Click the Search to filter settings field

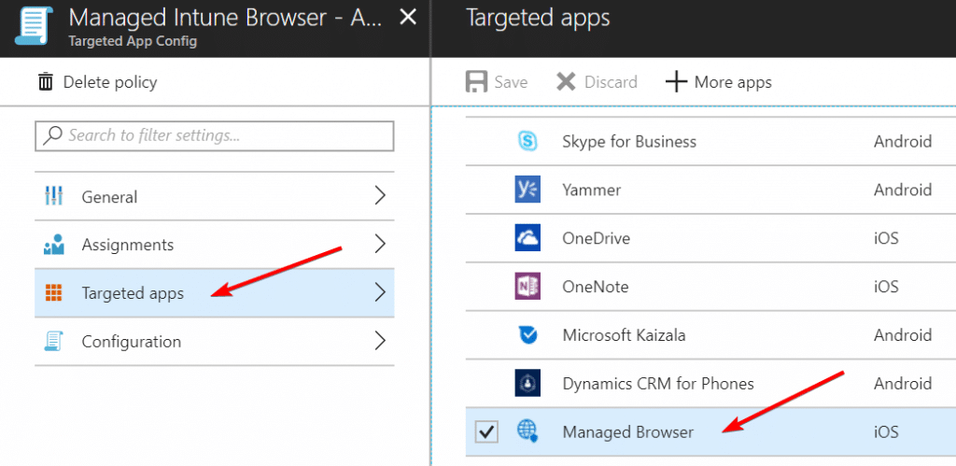pos(215,135)
